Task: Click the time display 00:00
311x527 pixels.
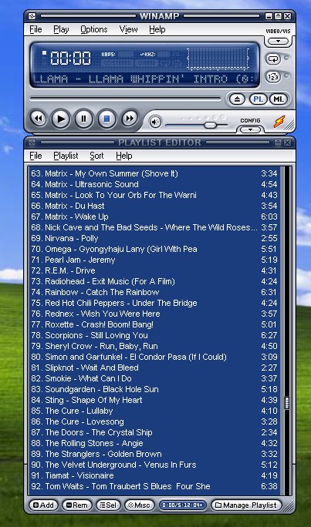Action: (x=70, y=58)
